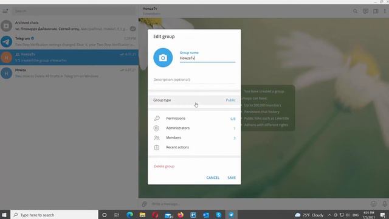Click the Permissions key icon
Screen dimensions: 389x219
click(x=157, y=119)
